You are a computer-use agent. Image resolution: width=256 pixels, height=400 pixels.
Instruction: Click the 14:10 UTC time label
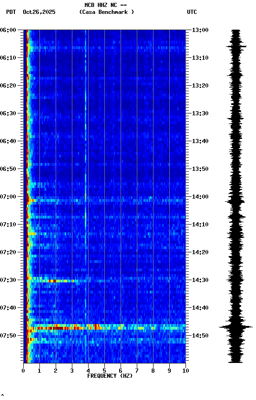[x=200, y=225]
